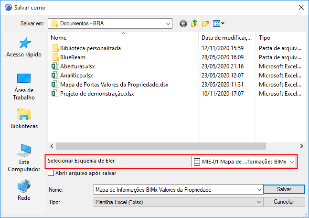Click the Biblioteca personalizada folder icon
Screen dimensions: 309x218
[x=55, y=48]
